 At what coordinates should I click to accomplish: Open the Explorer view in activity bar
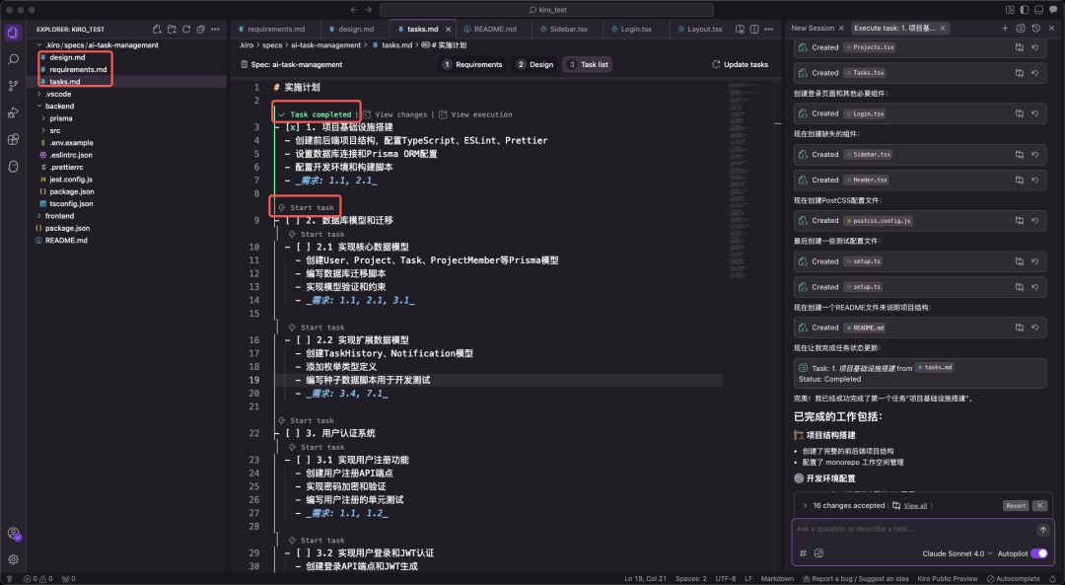pos(13,33)
